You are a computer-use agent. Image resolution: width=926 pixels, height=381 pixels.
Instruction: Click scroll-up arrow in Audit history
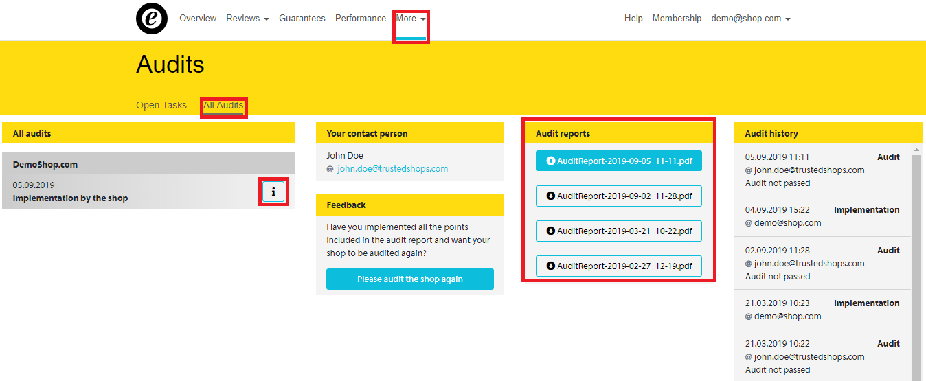coord(916,149)
